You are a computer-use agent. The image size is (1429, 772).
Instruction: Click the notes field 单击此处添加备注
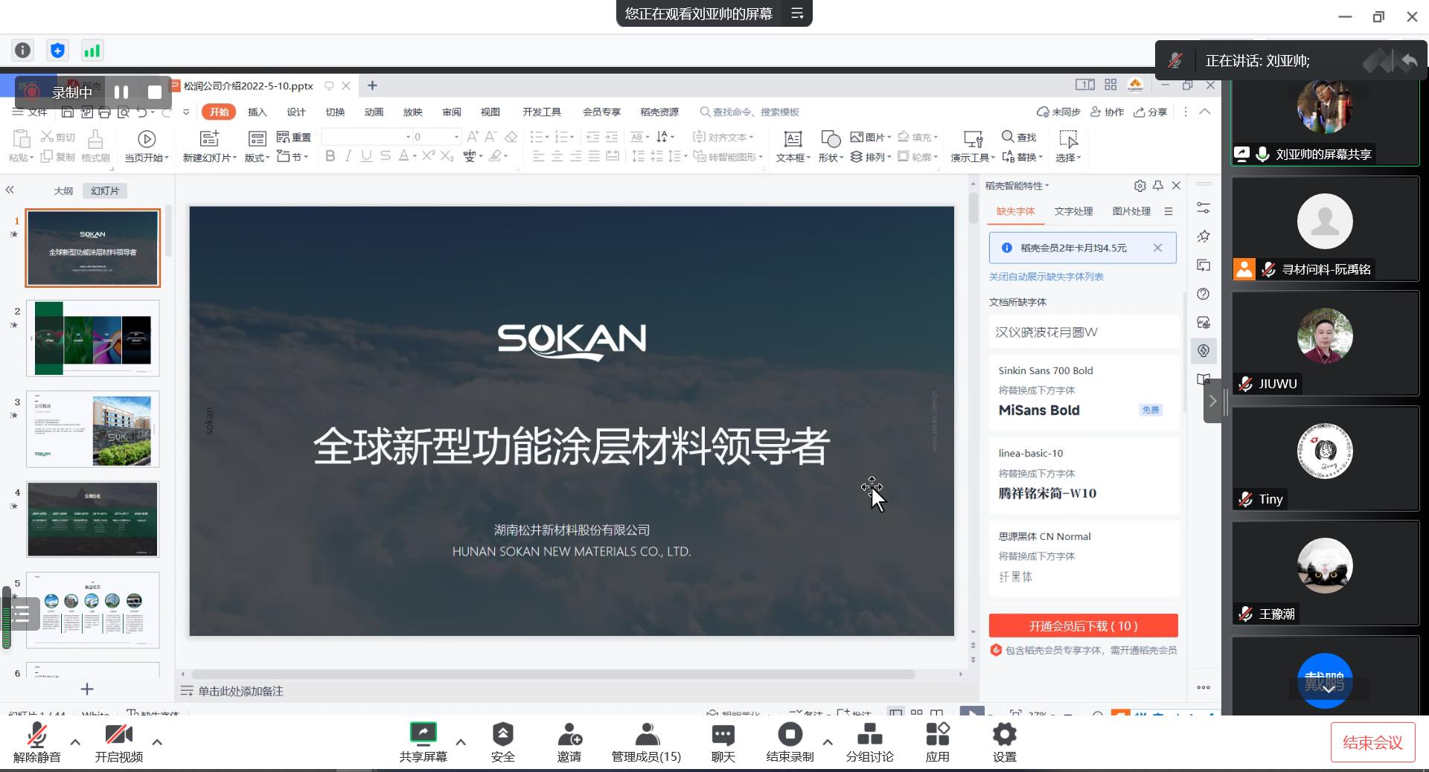[x=240, y=691]
